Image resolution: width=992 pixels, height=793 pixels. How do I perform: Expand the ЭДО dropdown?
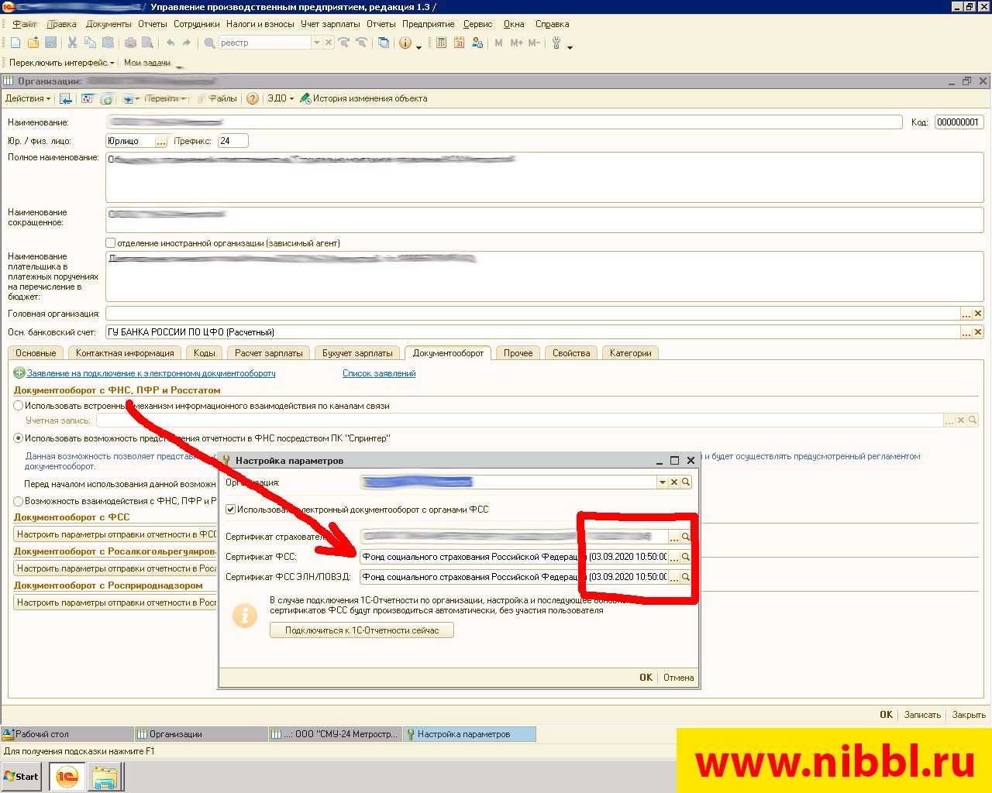click(281, 98)
